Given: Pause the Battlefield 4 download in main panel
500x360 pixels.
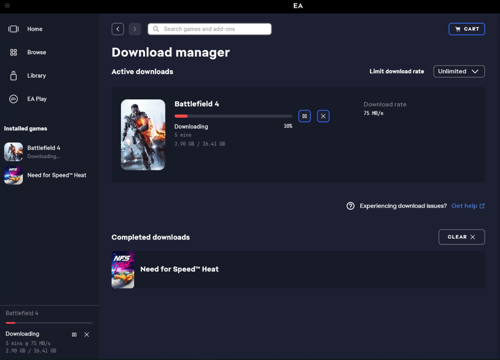Looking at the screenshot, I should (x=305, y=116).
